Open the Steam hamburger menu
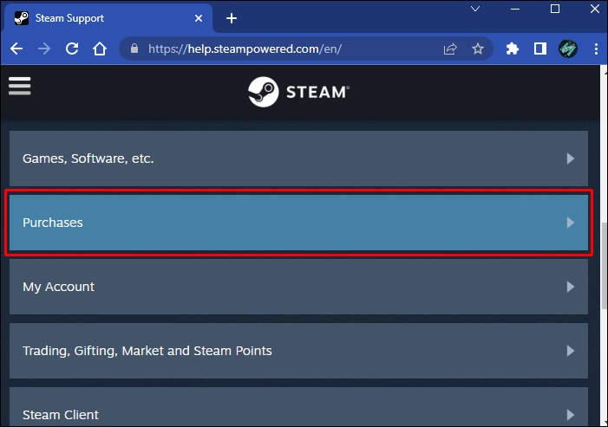Viewport: 608px width, 427px height. 19,86
